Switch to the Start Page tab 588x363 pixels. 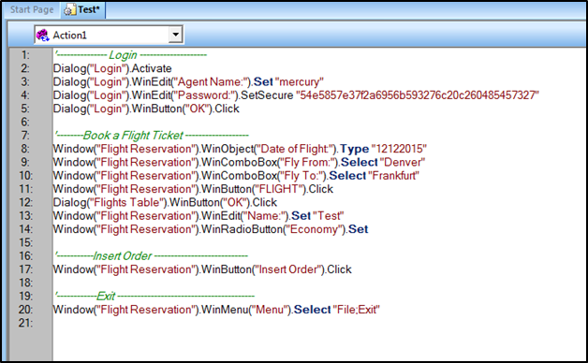pos(32,9)
